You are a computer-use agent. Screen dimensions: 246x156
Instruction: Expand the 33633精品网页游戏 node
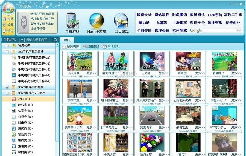coord(7,87)
